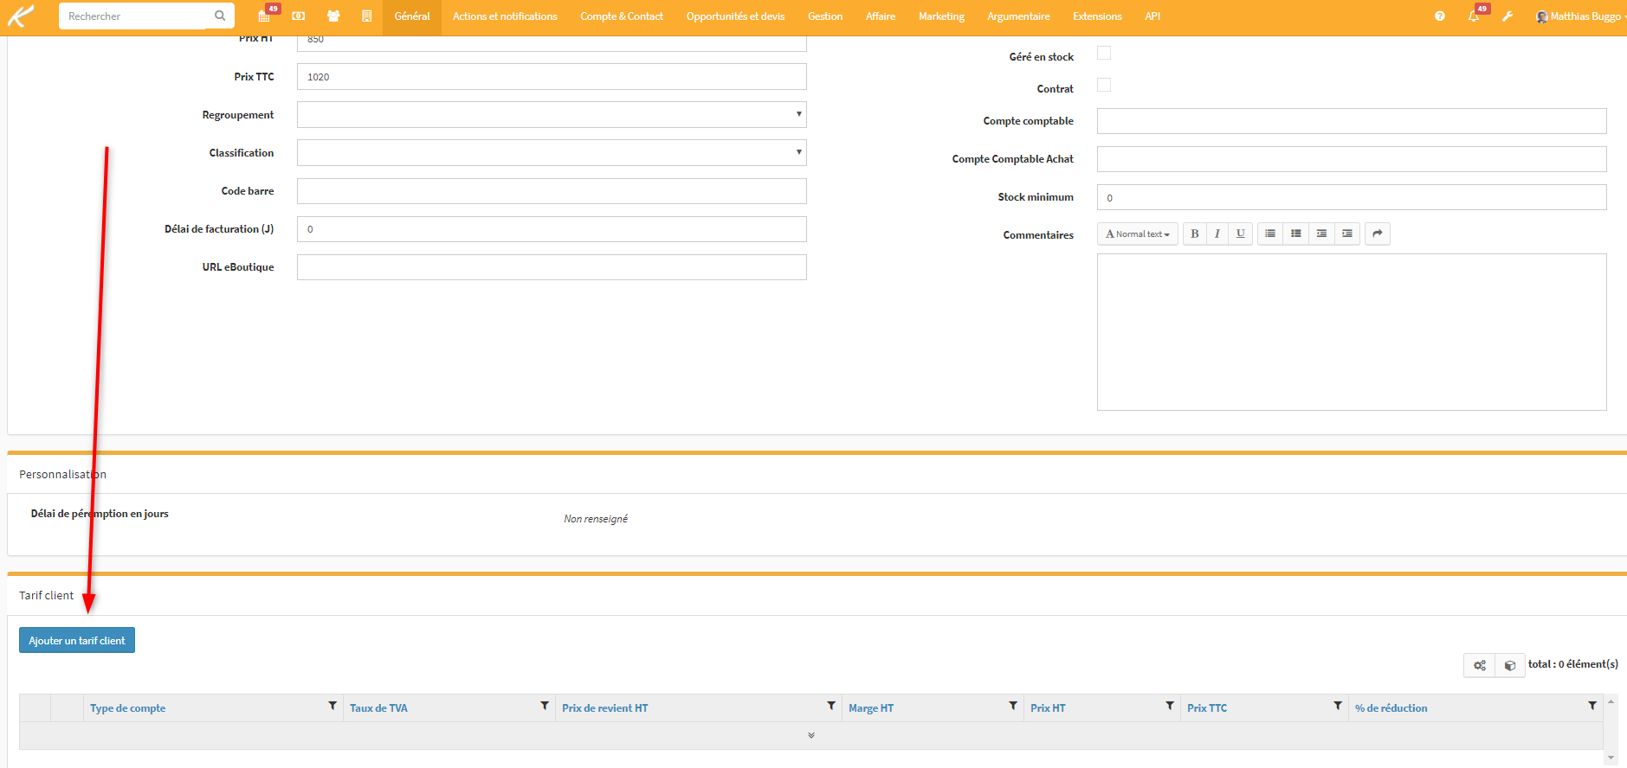The image size is (1627, 768).
Task: Open the help question mark icon
Action: 1439,16
